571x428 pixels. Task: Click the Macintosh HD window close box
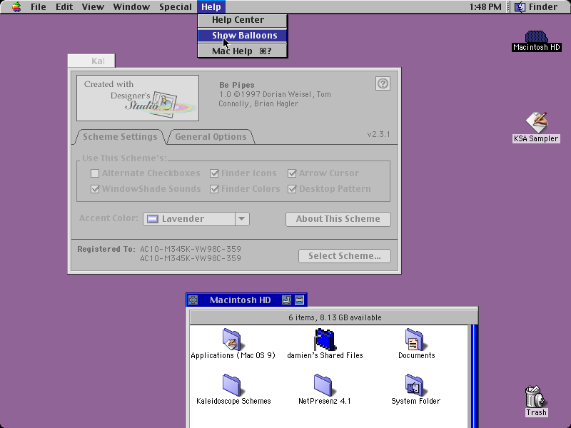(x=193, y=300)
